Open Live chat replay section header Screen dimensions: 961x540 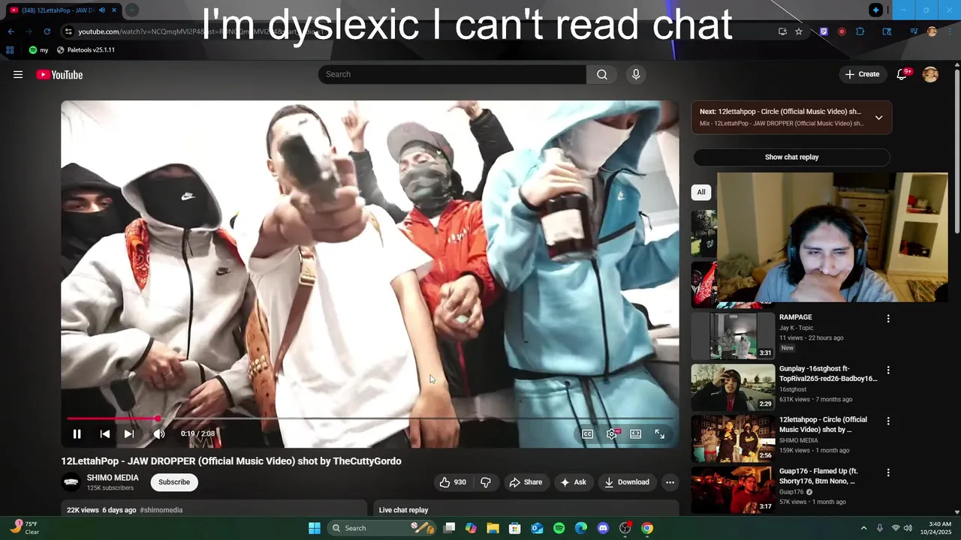click(403, 510)
